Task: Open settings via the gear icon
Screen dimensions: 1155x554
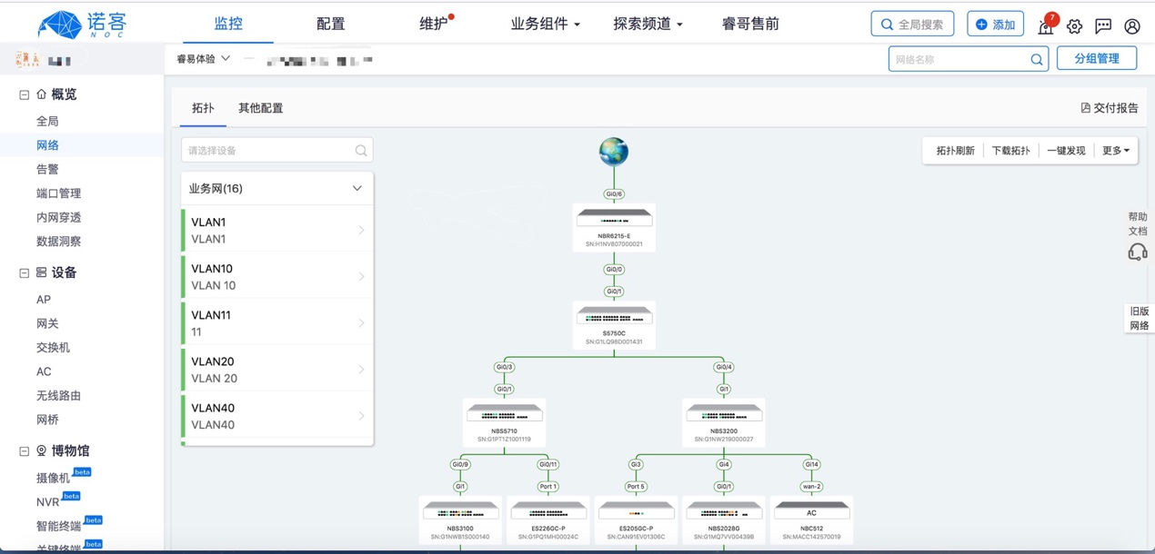Action: [x=1074, y=26]
